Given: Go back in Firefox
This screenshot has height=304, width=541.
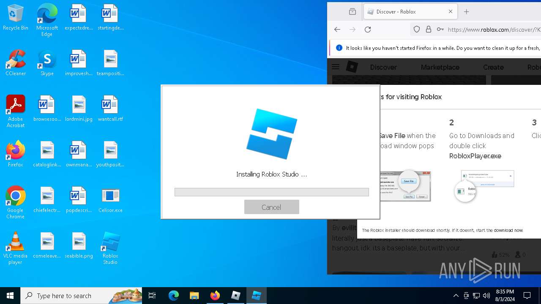Looking at the screenshot, I should [x=337, y=29].
